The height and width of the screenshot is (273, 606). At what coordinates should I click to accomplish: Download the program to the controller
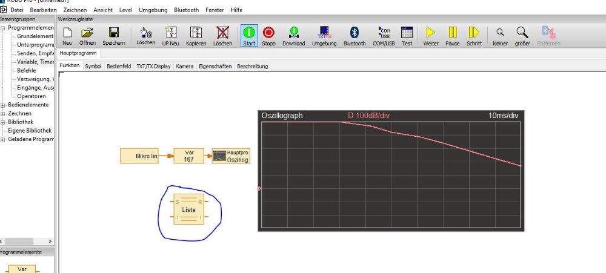(294, 36)
